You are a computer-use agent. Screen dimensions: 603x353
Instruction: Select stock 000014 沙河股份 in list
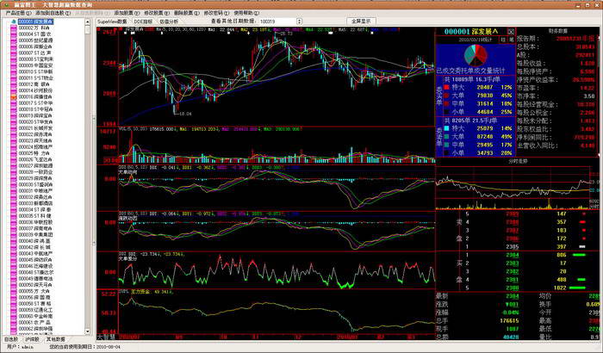click(35, 90)
